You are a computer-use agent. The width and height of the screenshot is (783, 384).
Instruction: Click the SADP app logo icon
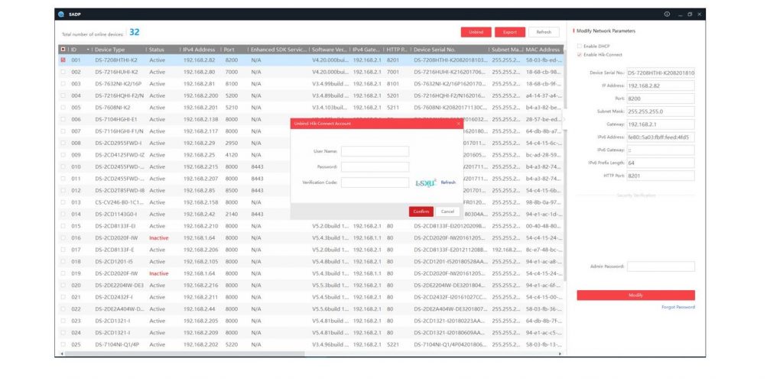[61, 14]
